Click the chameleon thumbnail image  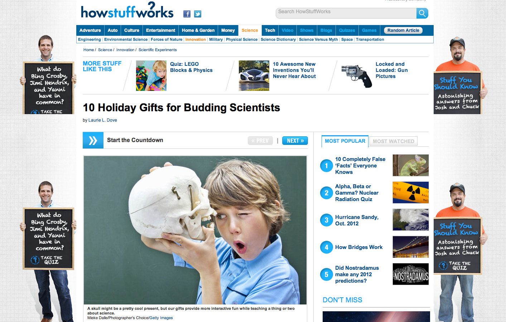(411, 165)
